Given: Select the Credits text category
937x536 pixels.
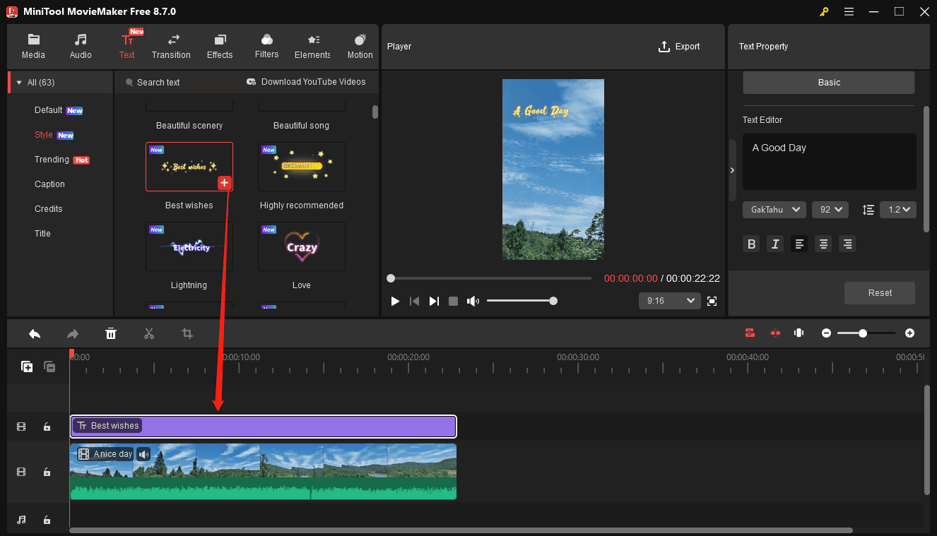Looking at the screenshot, I should 49,209.
